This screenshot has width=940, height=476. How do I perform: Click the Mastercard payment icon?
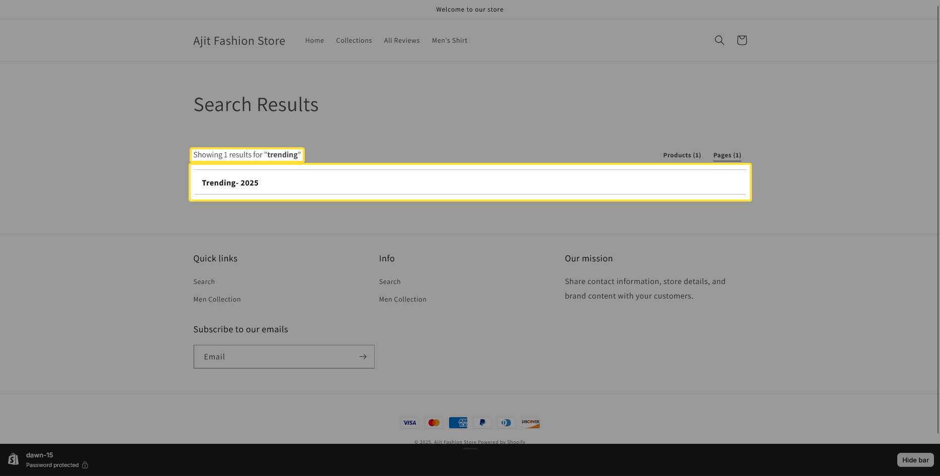coord(434,423)
